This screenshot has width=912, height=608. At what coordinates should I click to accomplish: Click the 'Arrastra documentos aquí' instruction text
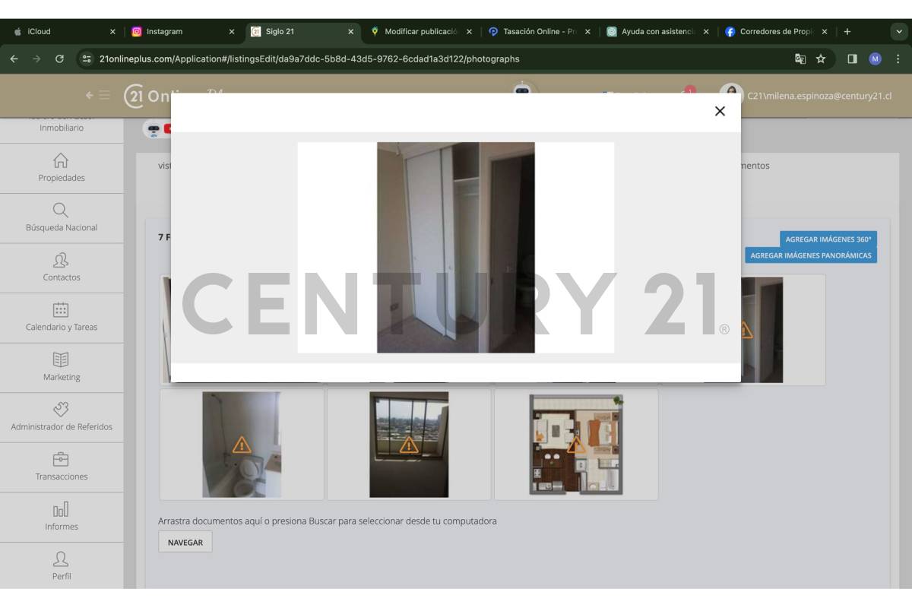pos(328,521)
